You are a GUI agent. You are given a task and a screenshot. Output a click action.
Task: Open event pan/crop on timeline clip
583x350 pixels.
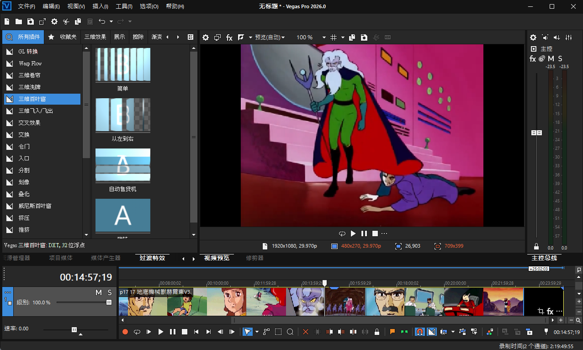click(x=541, y=312)
